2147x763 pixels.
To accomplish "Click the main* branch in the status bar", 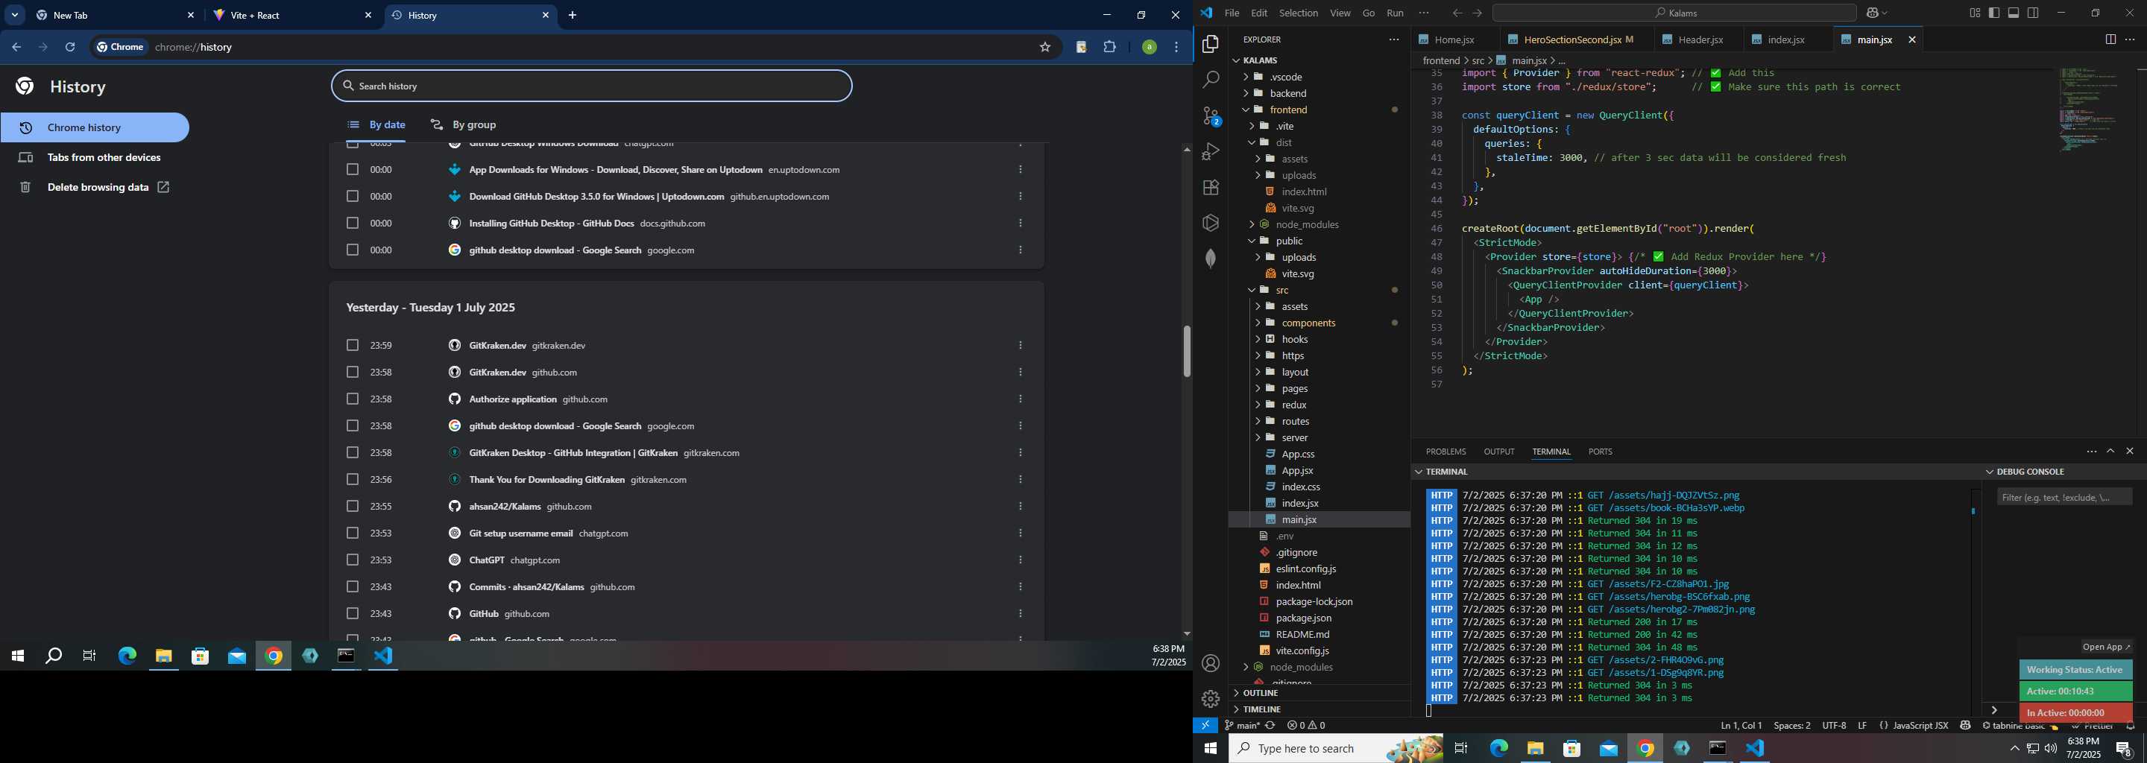I will point(1242,726).
